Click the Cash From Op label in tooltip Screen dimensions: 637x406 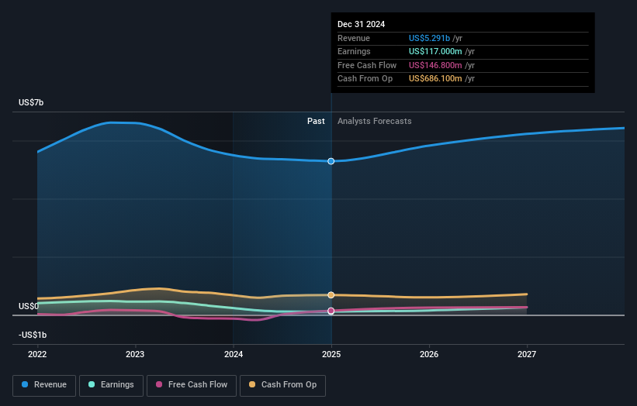[365, 79]
